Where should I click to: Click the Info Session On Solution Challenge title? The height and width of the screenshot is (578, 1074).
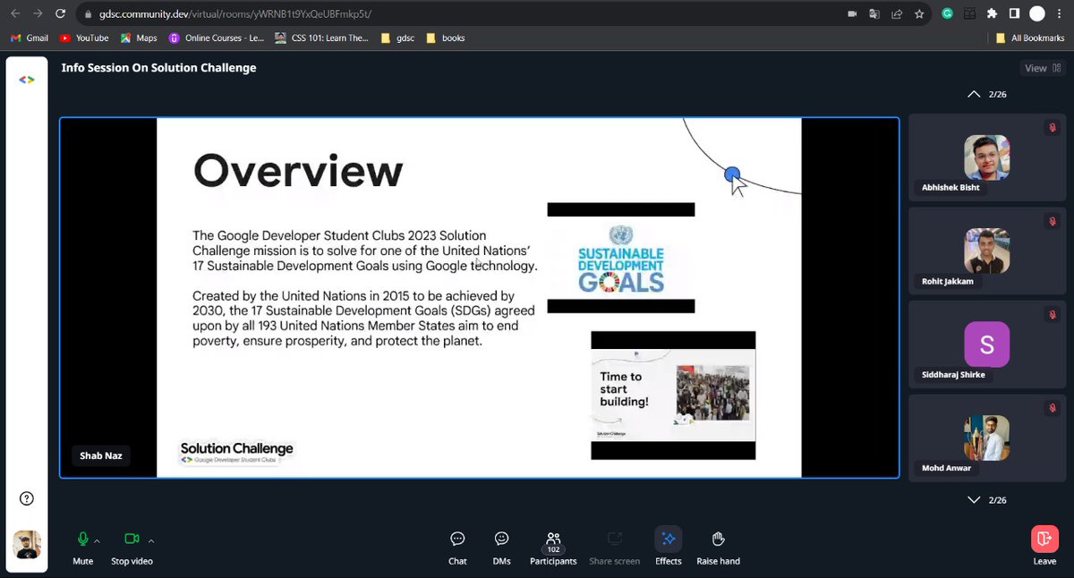coord(158,68)
